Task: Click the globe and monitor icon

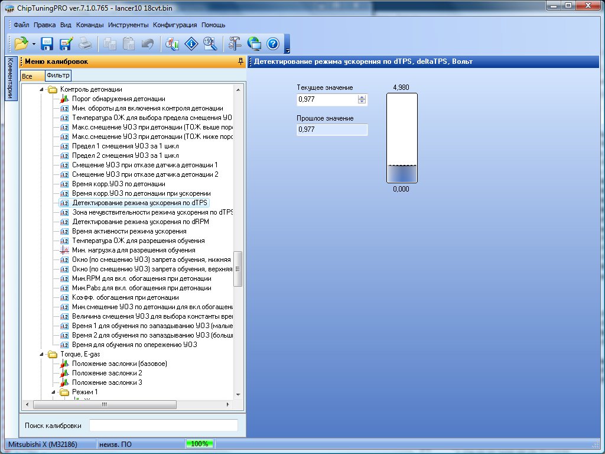Action: 254,43
